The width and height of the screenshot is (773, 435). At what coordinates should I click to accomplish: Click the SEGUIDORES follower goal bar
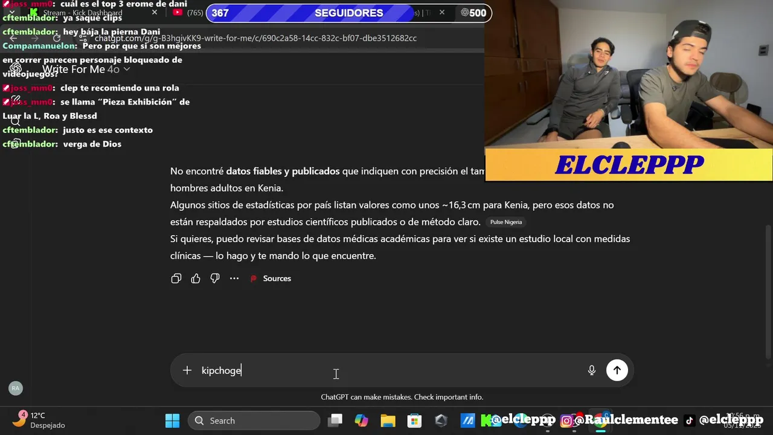(x=348, y=13)
